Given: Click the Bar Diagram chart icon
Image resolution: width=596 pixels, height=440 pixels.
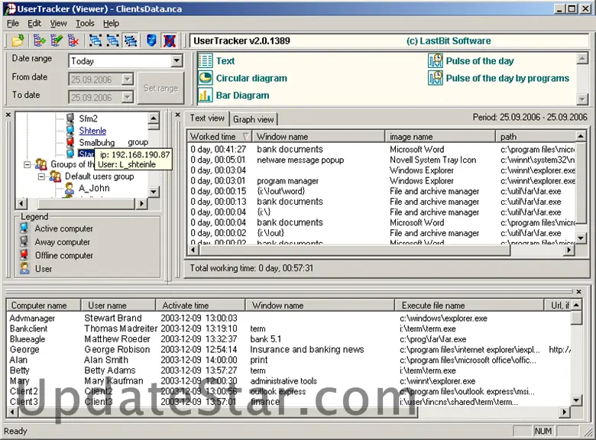Looking at the screenshot, I should 206,95.
